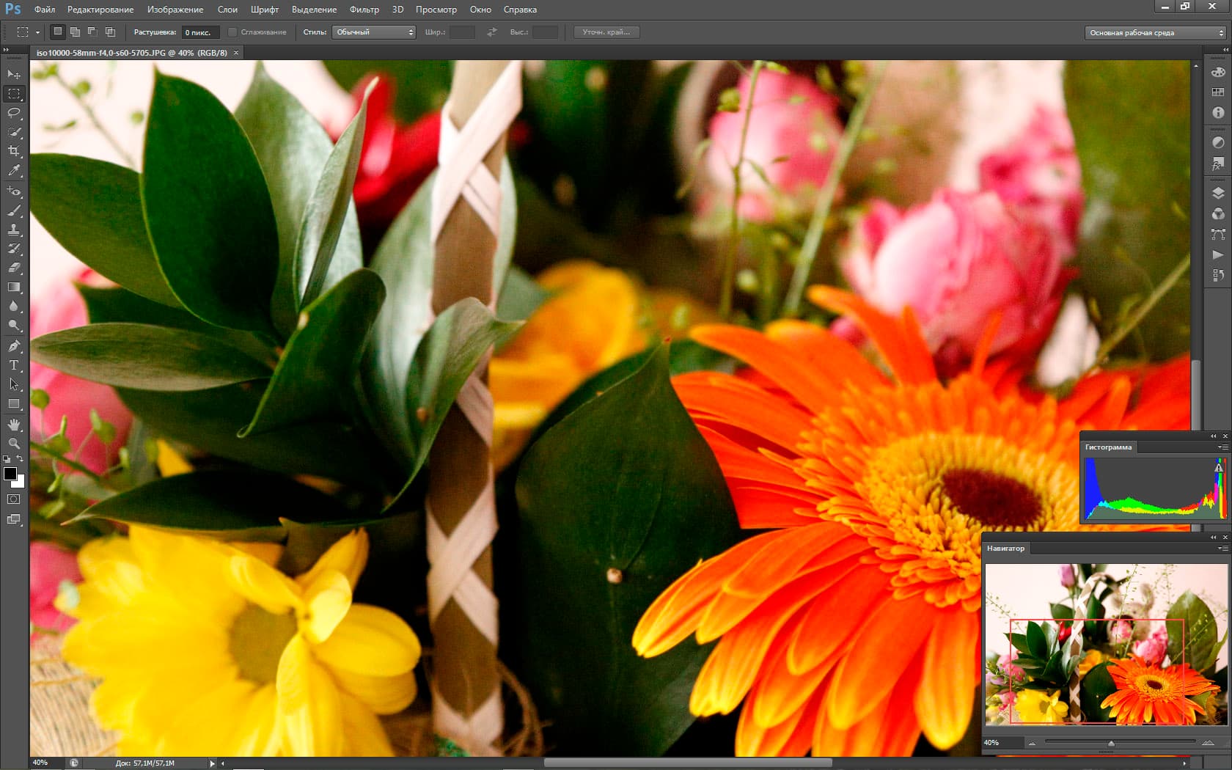This screenshot has width=1232, height=770.
Task: Click the Уточн. край button
Action: pos(606,32)
